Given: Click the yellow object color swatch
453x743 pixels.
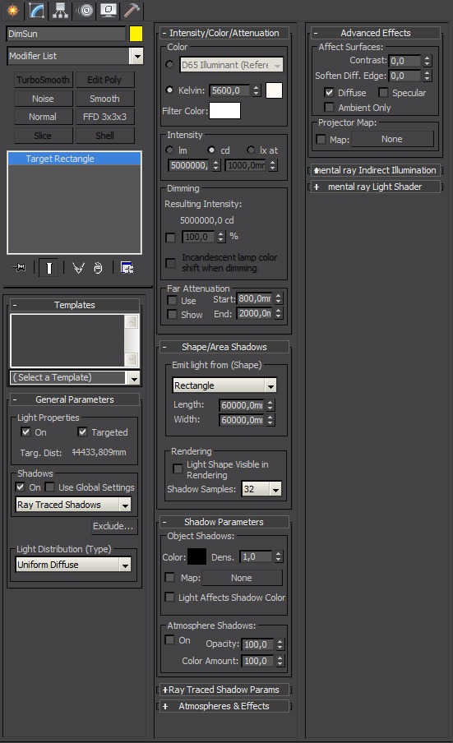Looking at the screenshot, I should pos(136,34).
